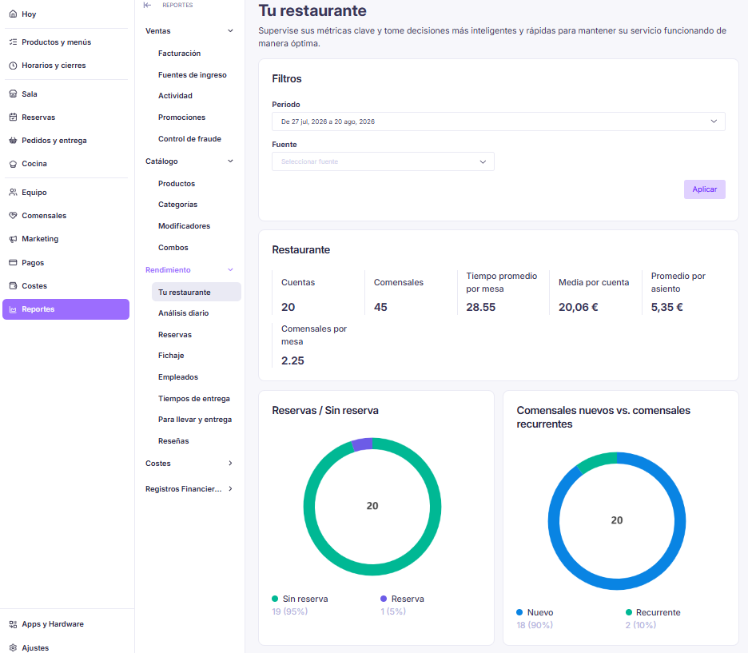748x653 pixels.
Task: Open the Seleccionar fuente dropdown
Action: (383, 161)
